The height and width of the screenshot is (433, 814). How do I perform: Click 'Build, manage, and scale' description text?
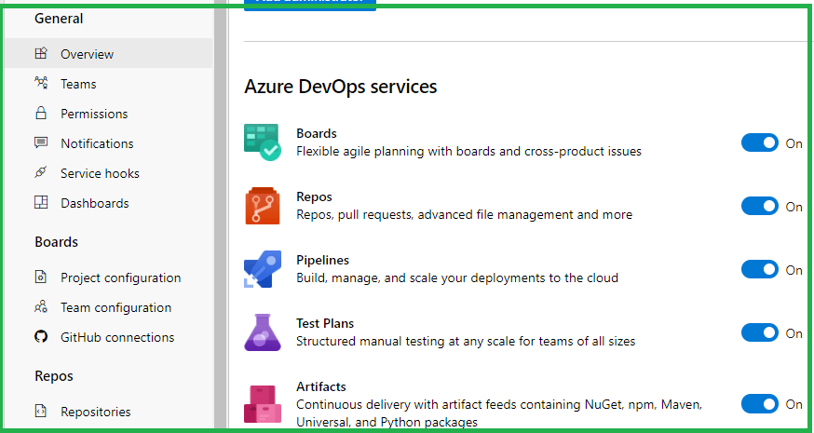pos(457,277)
